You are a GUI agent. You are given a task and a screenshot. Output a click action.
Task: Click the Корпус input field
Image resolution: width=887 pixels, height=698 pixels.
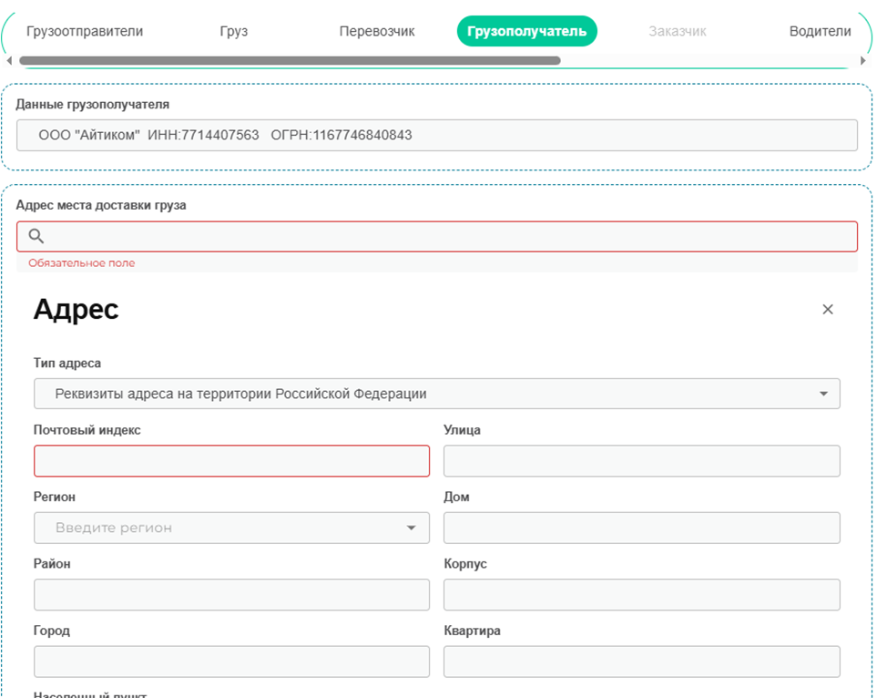(x=641, y=595)
